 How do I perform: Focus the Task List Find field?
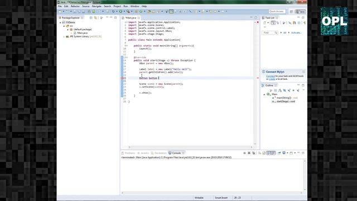[270, 33]
